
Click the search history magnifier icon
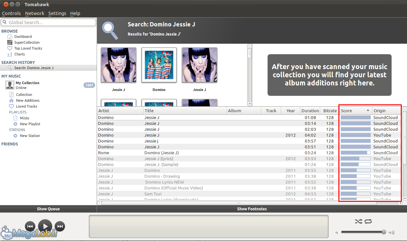point(10,68)
